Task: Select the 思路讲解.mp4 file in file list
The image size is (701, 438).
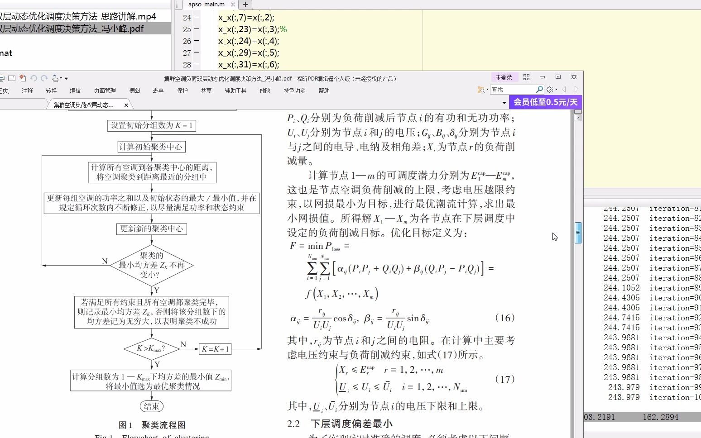Action: [x=78, y=17]
